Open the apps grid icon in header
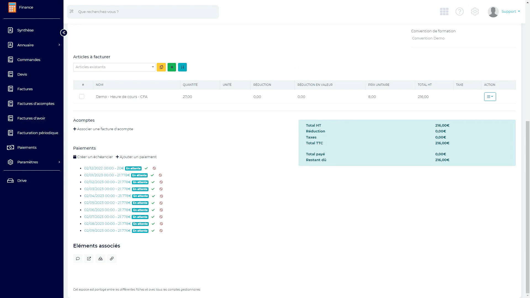Screen dimensions: 530x298 pos(444,12)
